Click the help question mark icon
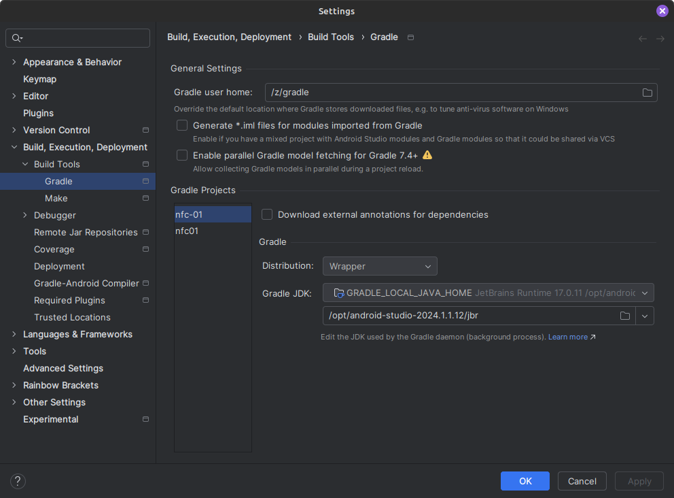This screenshot has height=498, width=674. point(18,481)
